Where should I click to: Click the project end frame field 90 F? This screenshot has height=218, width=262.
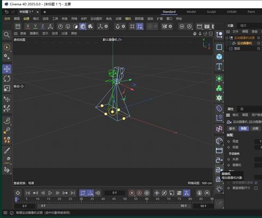[203, 206]
